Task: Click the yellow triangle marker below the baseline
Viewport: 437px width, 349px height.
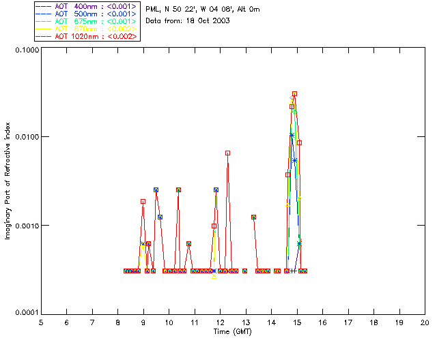Action: tap(214, 277)
